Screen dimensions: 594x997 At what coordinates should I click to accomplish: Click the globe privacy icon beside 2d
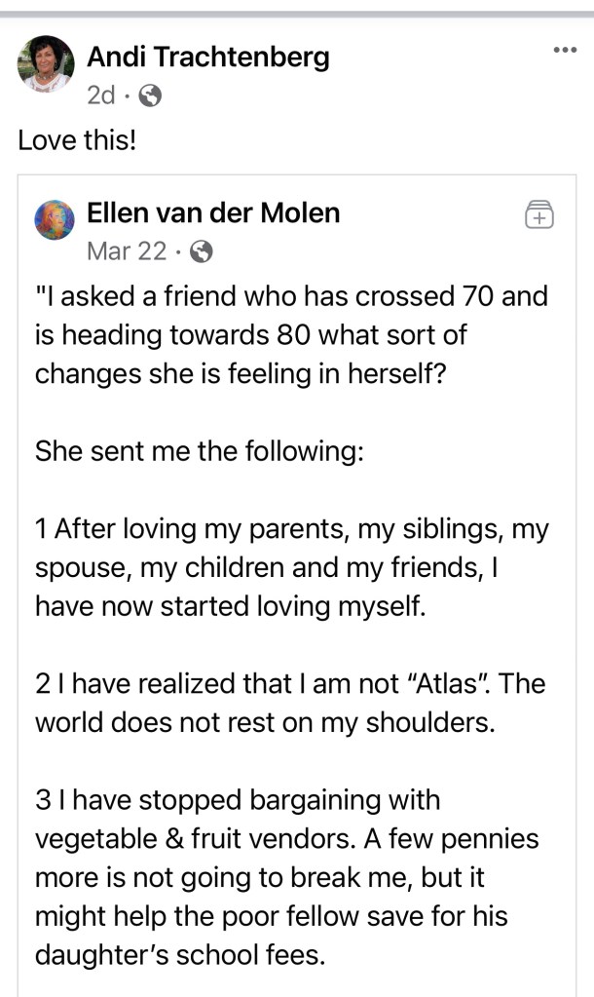pos(150,96)
